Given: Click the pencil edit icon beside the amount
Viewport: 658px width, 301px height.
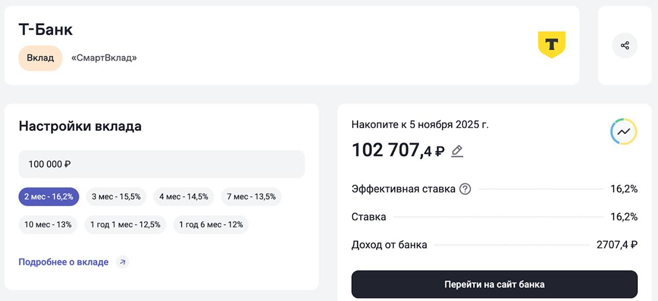Looking at the screenshot, I should coord(457,151).
